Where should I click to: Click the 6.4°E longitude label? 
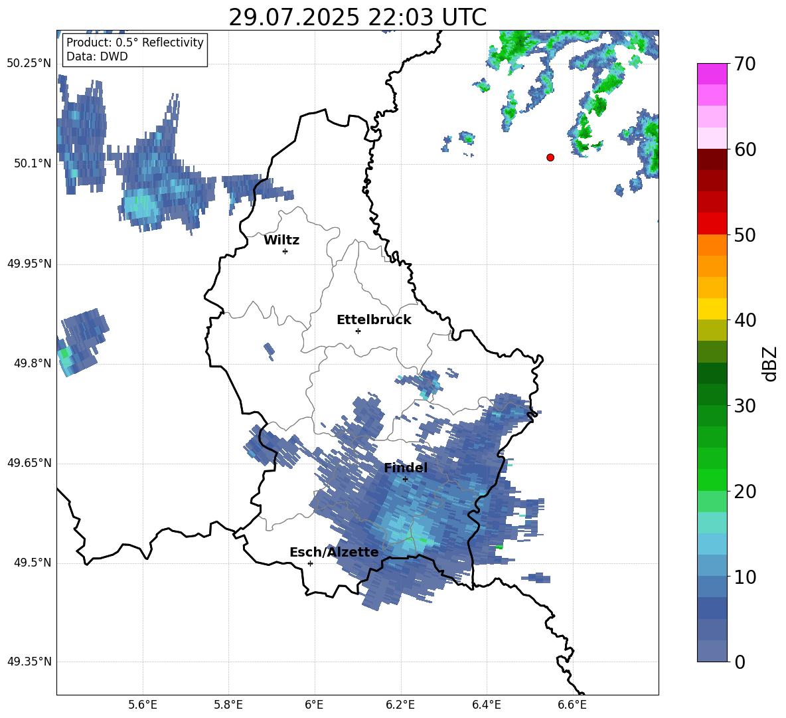pyautogui.click(x=486, y=705)
